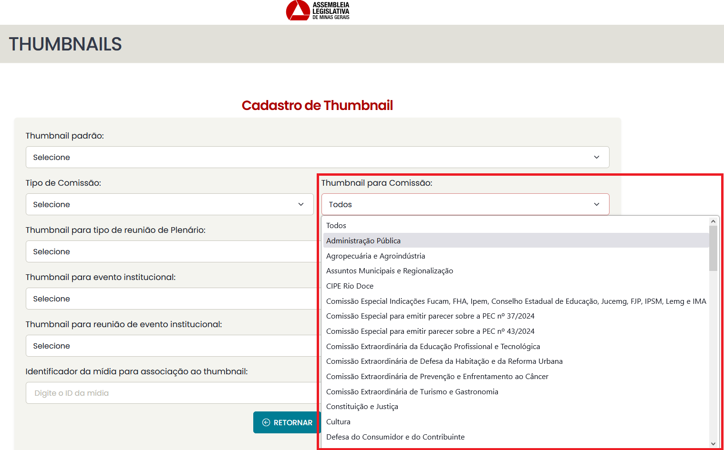Open Thumbnail para tipo de reunião de Plenário select

point(172,251)
